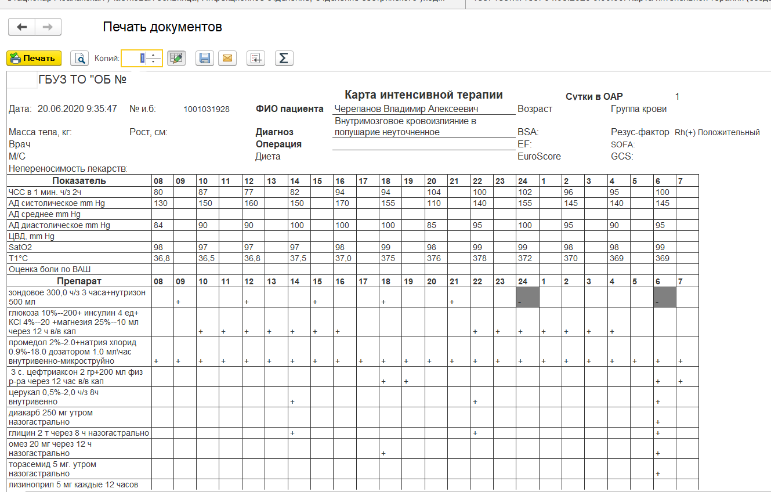Toggle document editing mode with the pencil-table icon
This screenshot has height=492, width=771.
pyautogui.click(x=176, y=58)
